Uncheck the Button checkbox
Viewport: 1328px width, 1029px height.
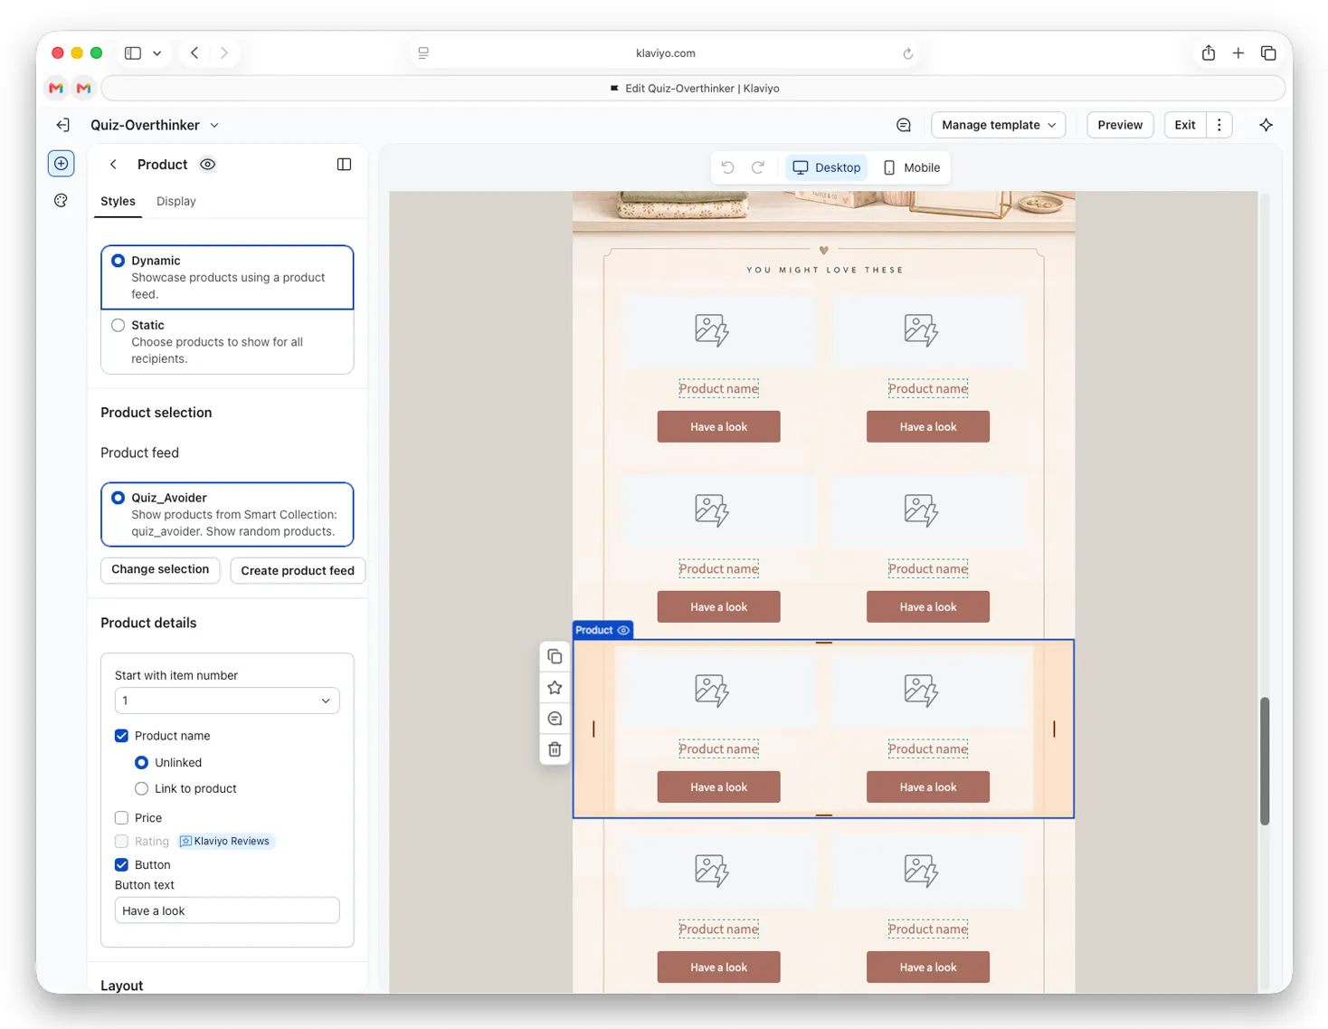coord(121,865)
